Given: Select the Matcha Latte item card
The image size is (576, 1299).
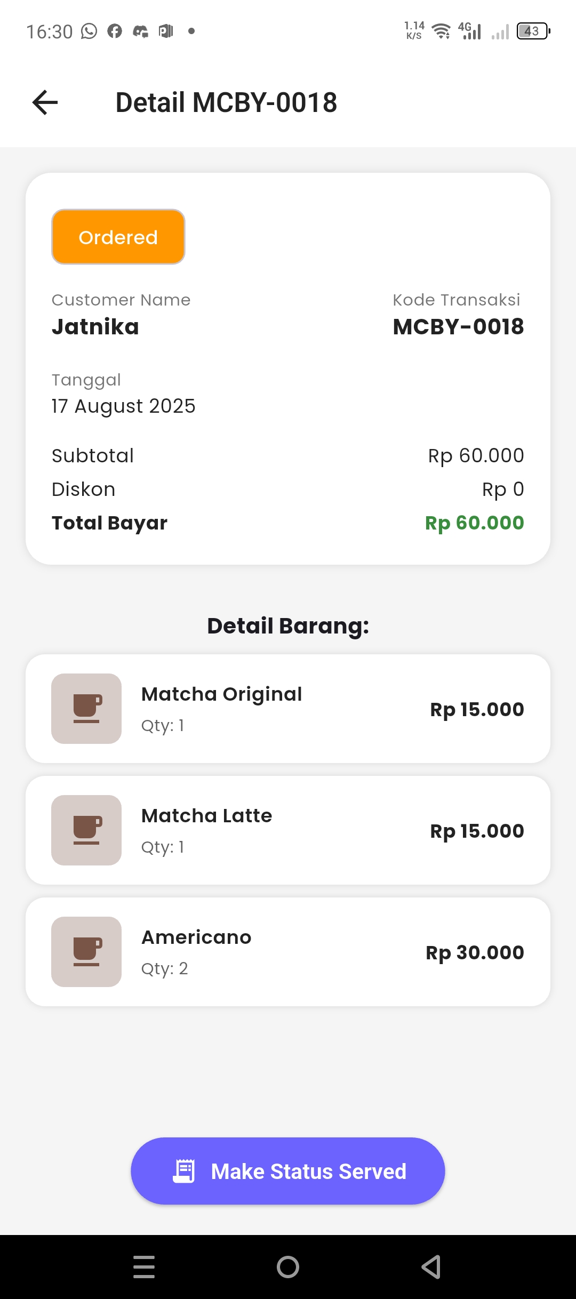Looking at the screenshot, I should [288, 830].
